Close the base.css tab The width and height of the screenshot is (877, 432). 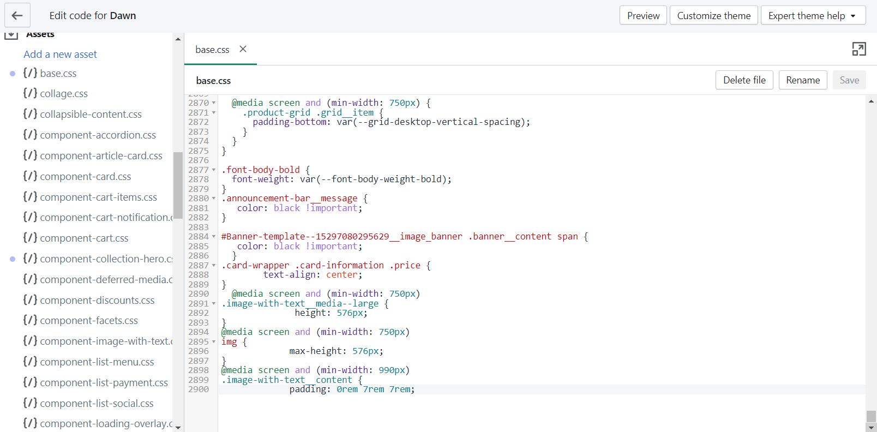(x=243, y=49)
